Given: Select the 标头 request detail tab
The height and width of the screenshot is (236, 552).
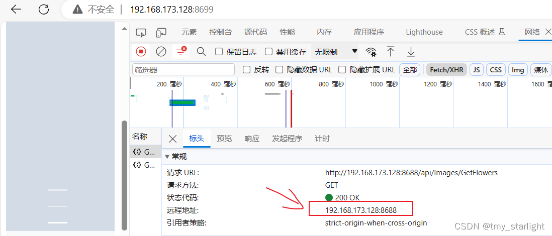Looking at the screenshot, I should click(197, 139).
